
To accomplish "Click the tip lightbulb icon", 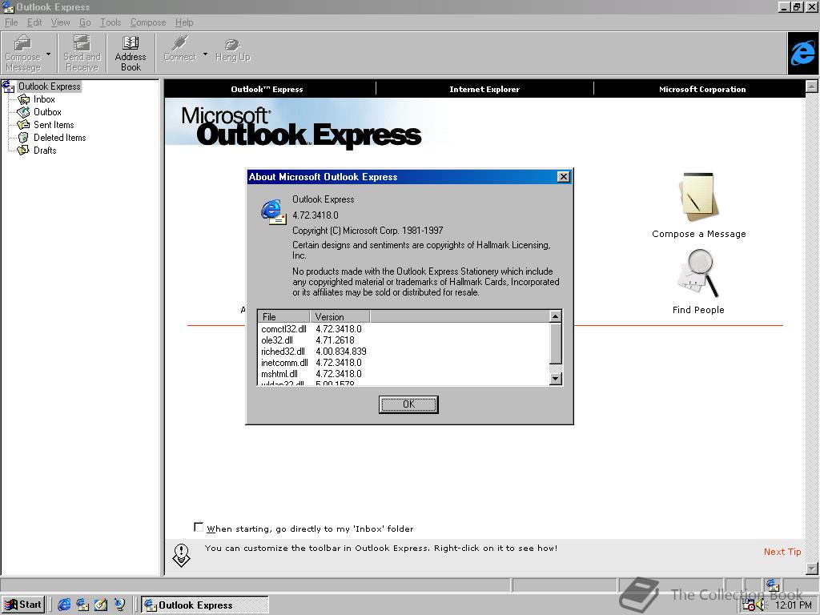I will click(x=181, y=556).
